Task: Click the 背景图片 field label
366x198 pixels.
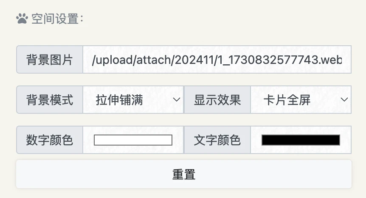Action: [50, 60]
